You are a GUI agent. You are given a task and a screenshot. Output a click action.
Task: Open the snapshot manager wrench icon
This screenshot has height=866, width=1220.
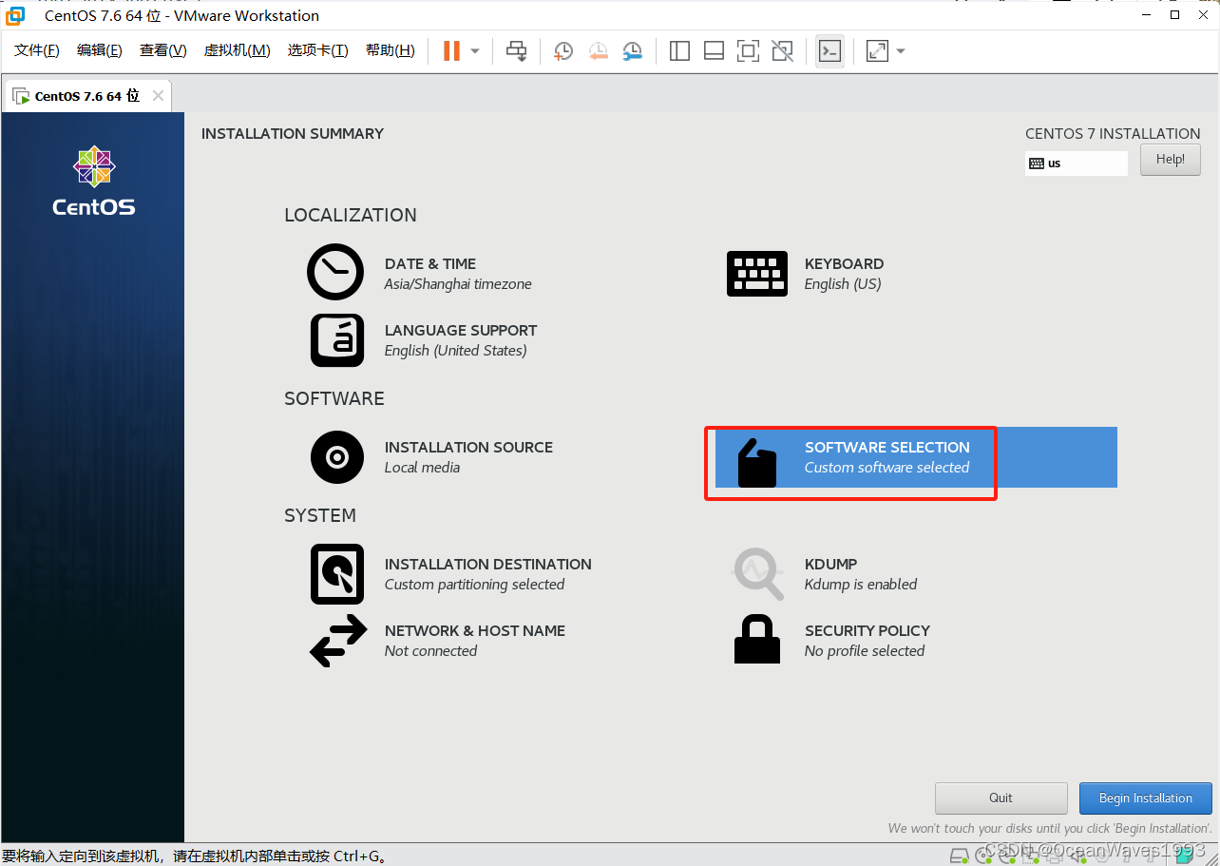pyautogui.click(x=632, y=51)
